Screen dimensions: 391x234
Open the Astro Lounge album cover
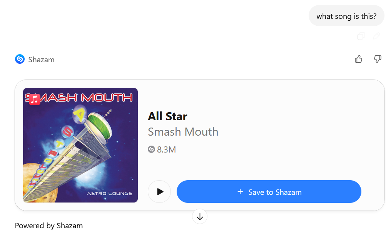tap(80, 145)
